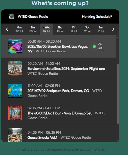Open aGOOSEtic Hour cover thumbnail

[15, 113]
